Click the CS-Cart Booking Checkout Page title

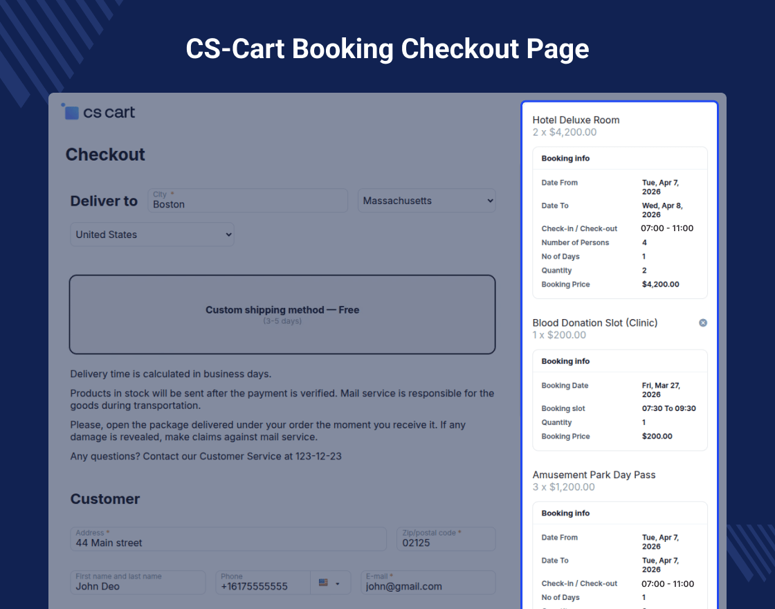point(387,49)
